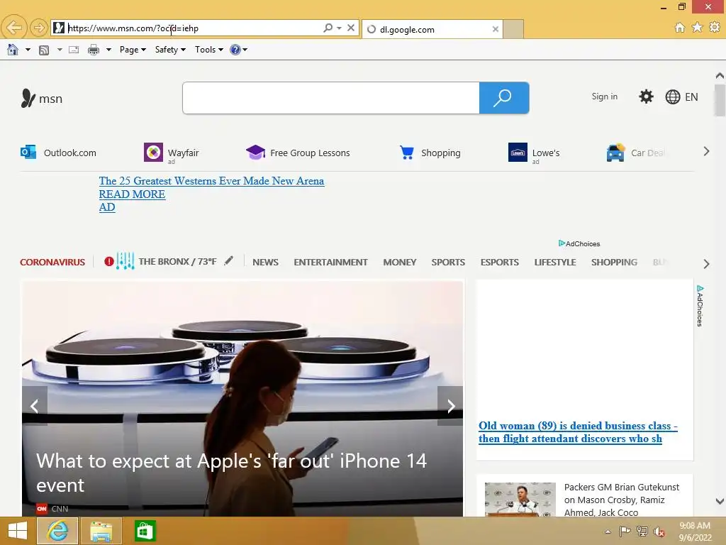The width and height of the screenshot is (726, 545).
Task: Click Home icon in command bar
Action: [13, 50]
